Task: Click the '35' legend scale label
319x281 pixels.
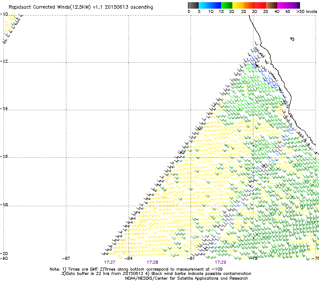Action: pos(266,12)
